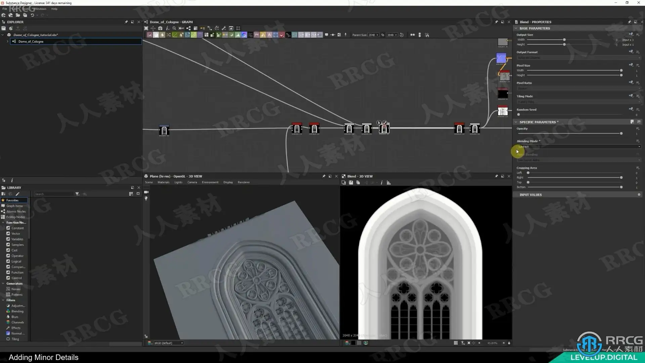This screenshot has height=363, width=645.
Task: Adjust the Cropping Area Left slider
Action: click(x=528, y=173)
